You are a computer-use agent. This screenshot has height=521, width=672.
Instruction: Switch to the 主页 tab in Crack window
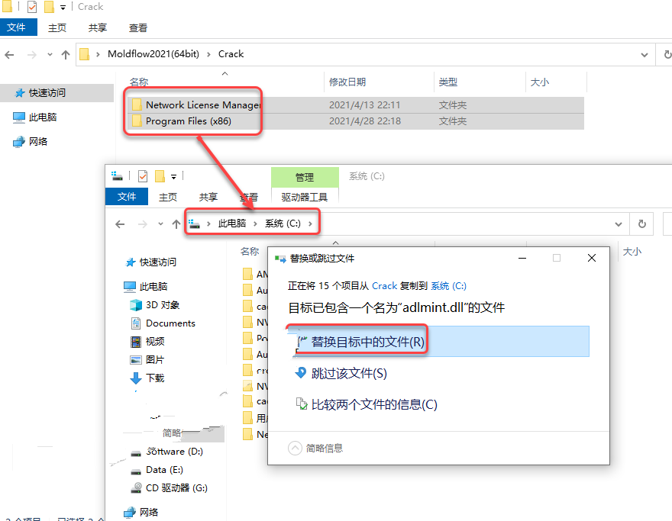(x=57, y=27)
